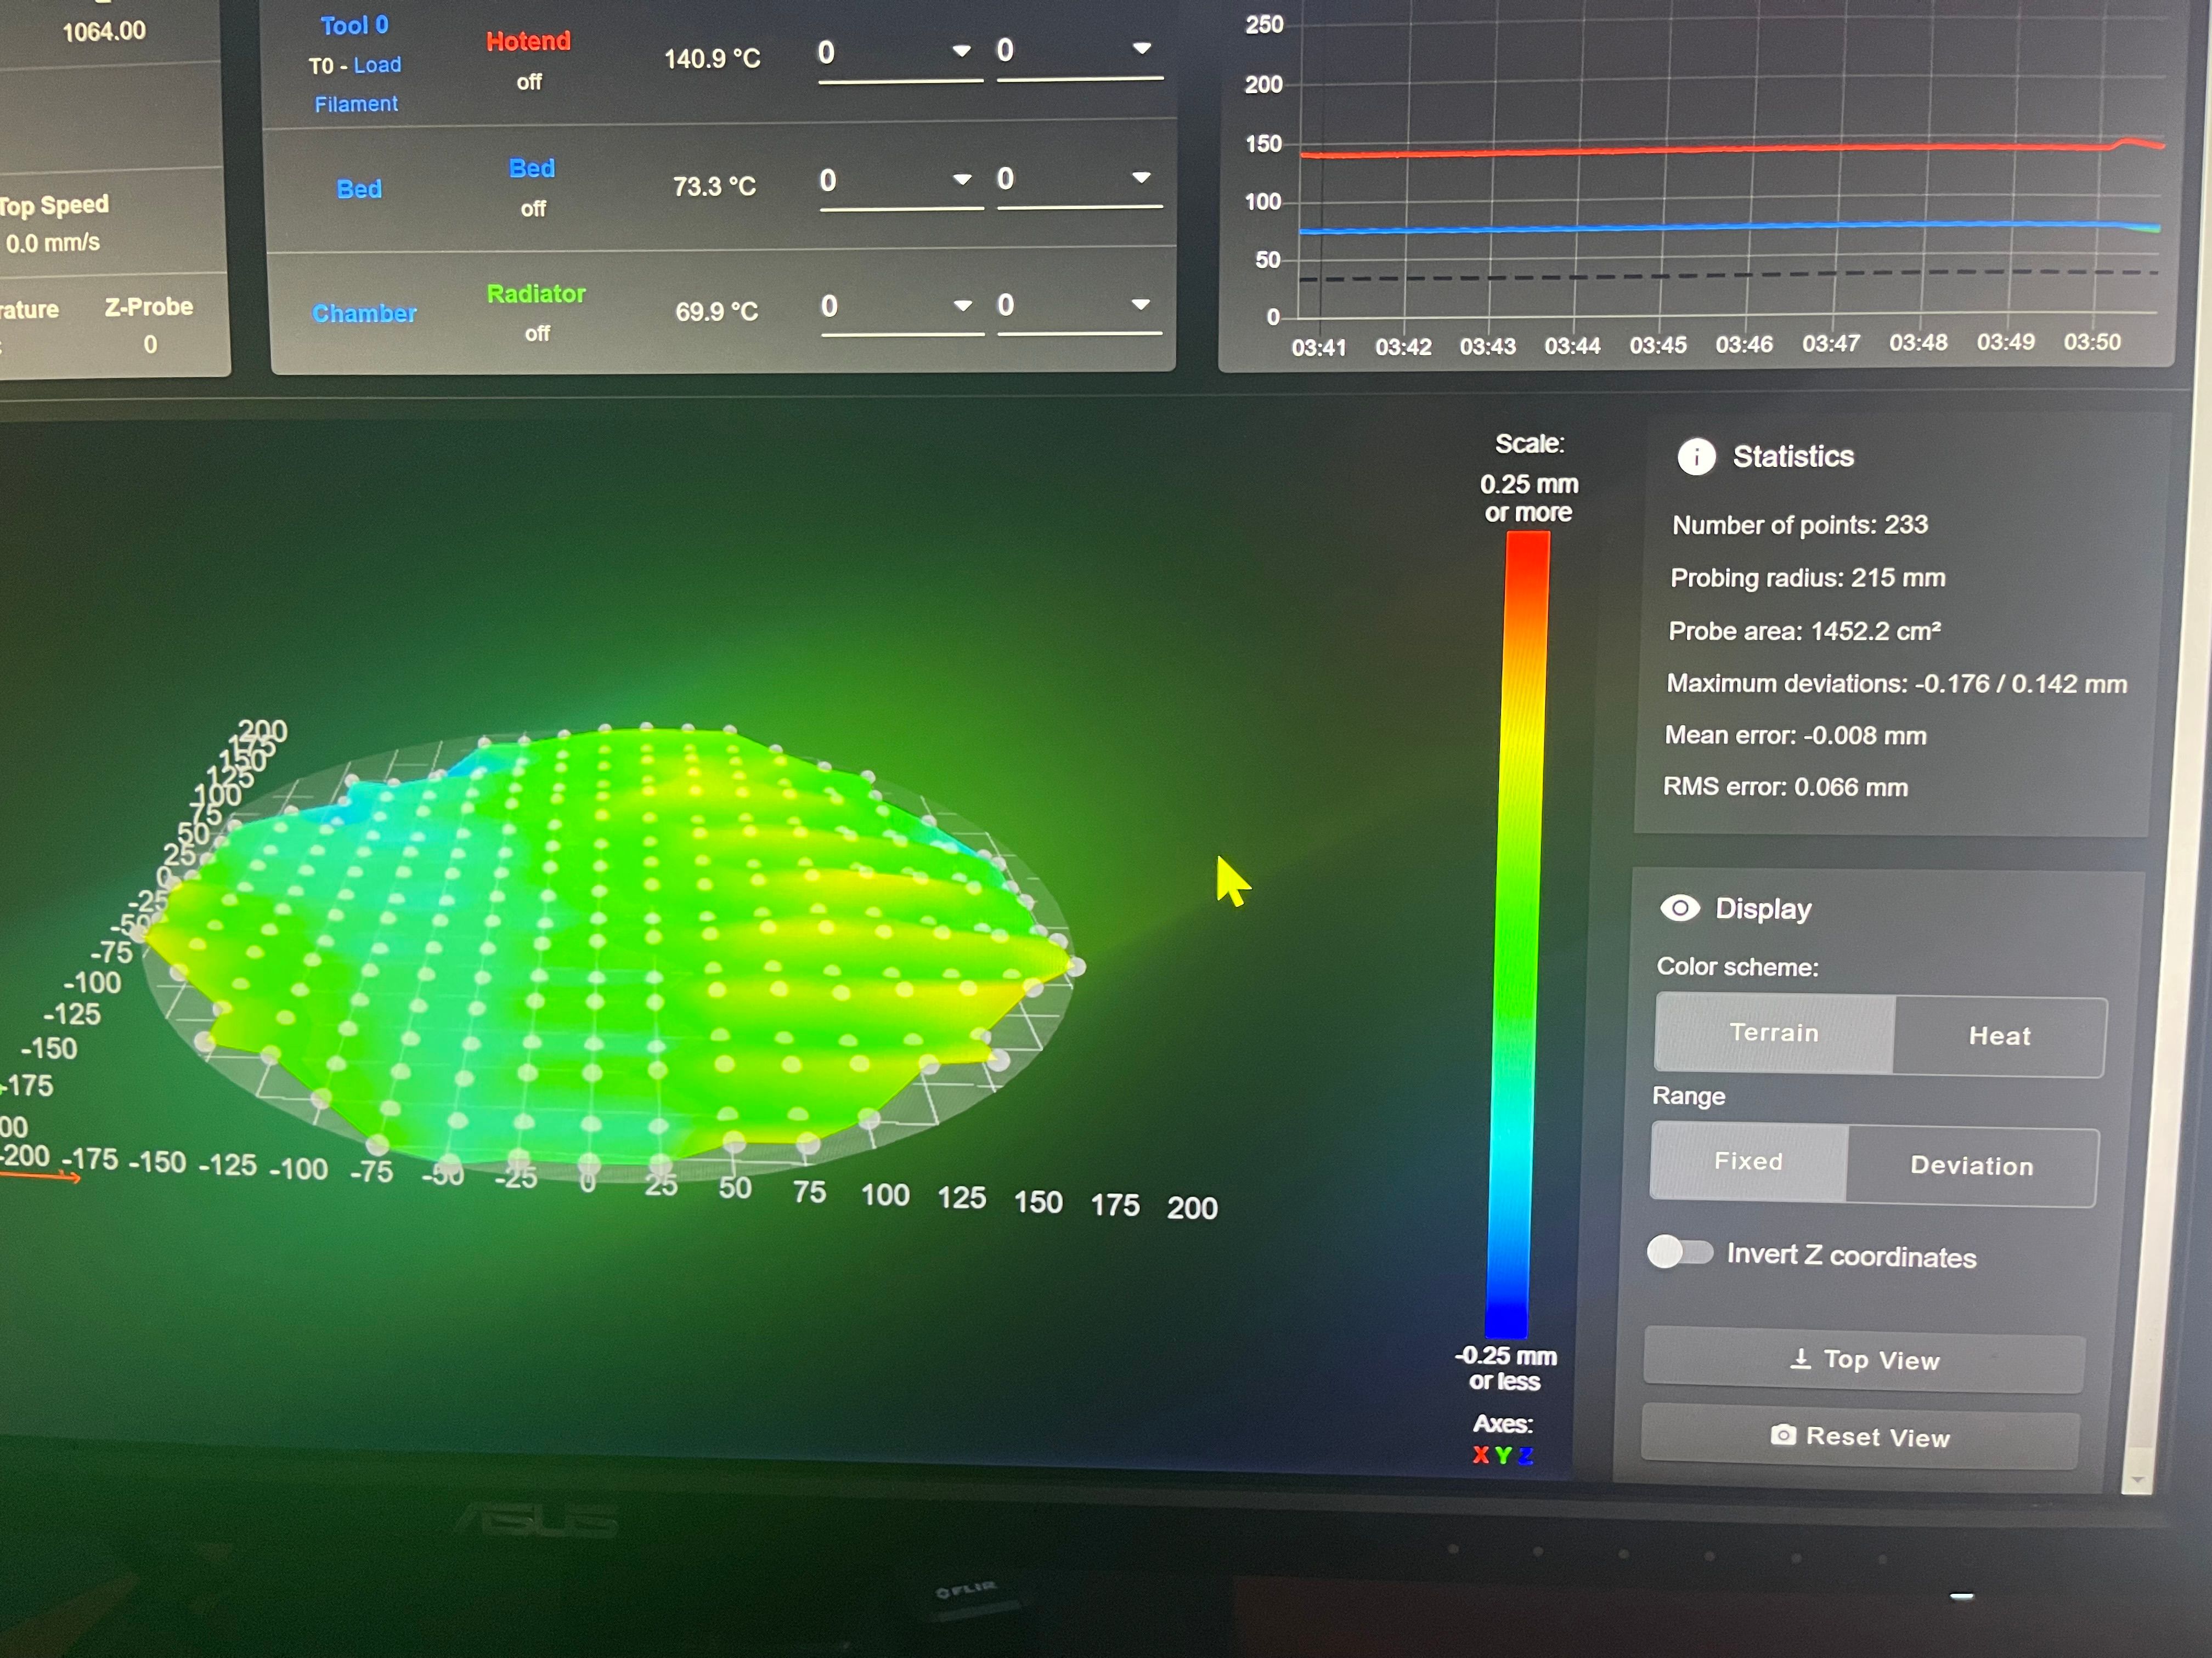Click the blue Bed heater label
Viewport: 2212px width, 1658px height.
[531, 168]
